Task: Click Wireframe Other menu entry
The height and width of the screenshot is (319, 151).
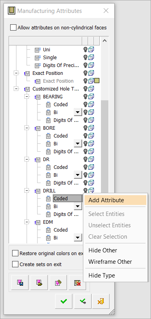Action: pyautogui.click(x=110, y=262)
